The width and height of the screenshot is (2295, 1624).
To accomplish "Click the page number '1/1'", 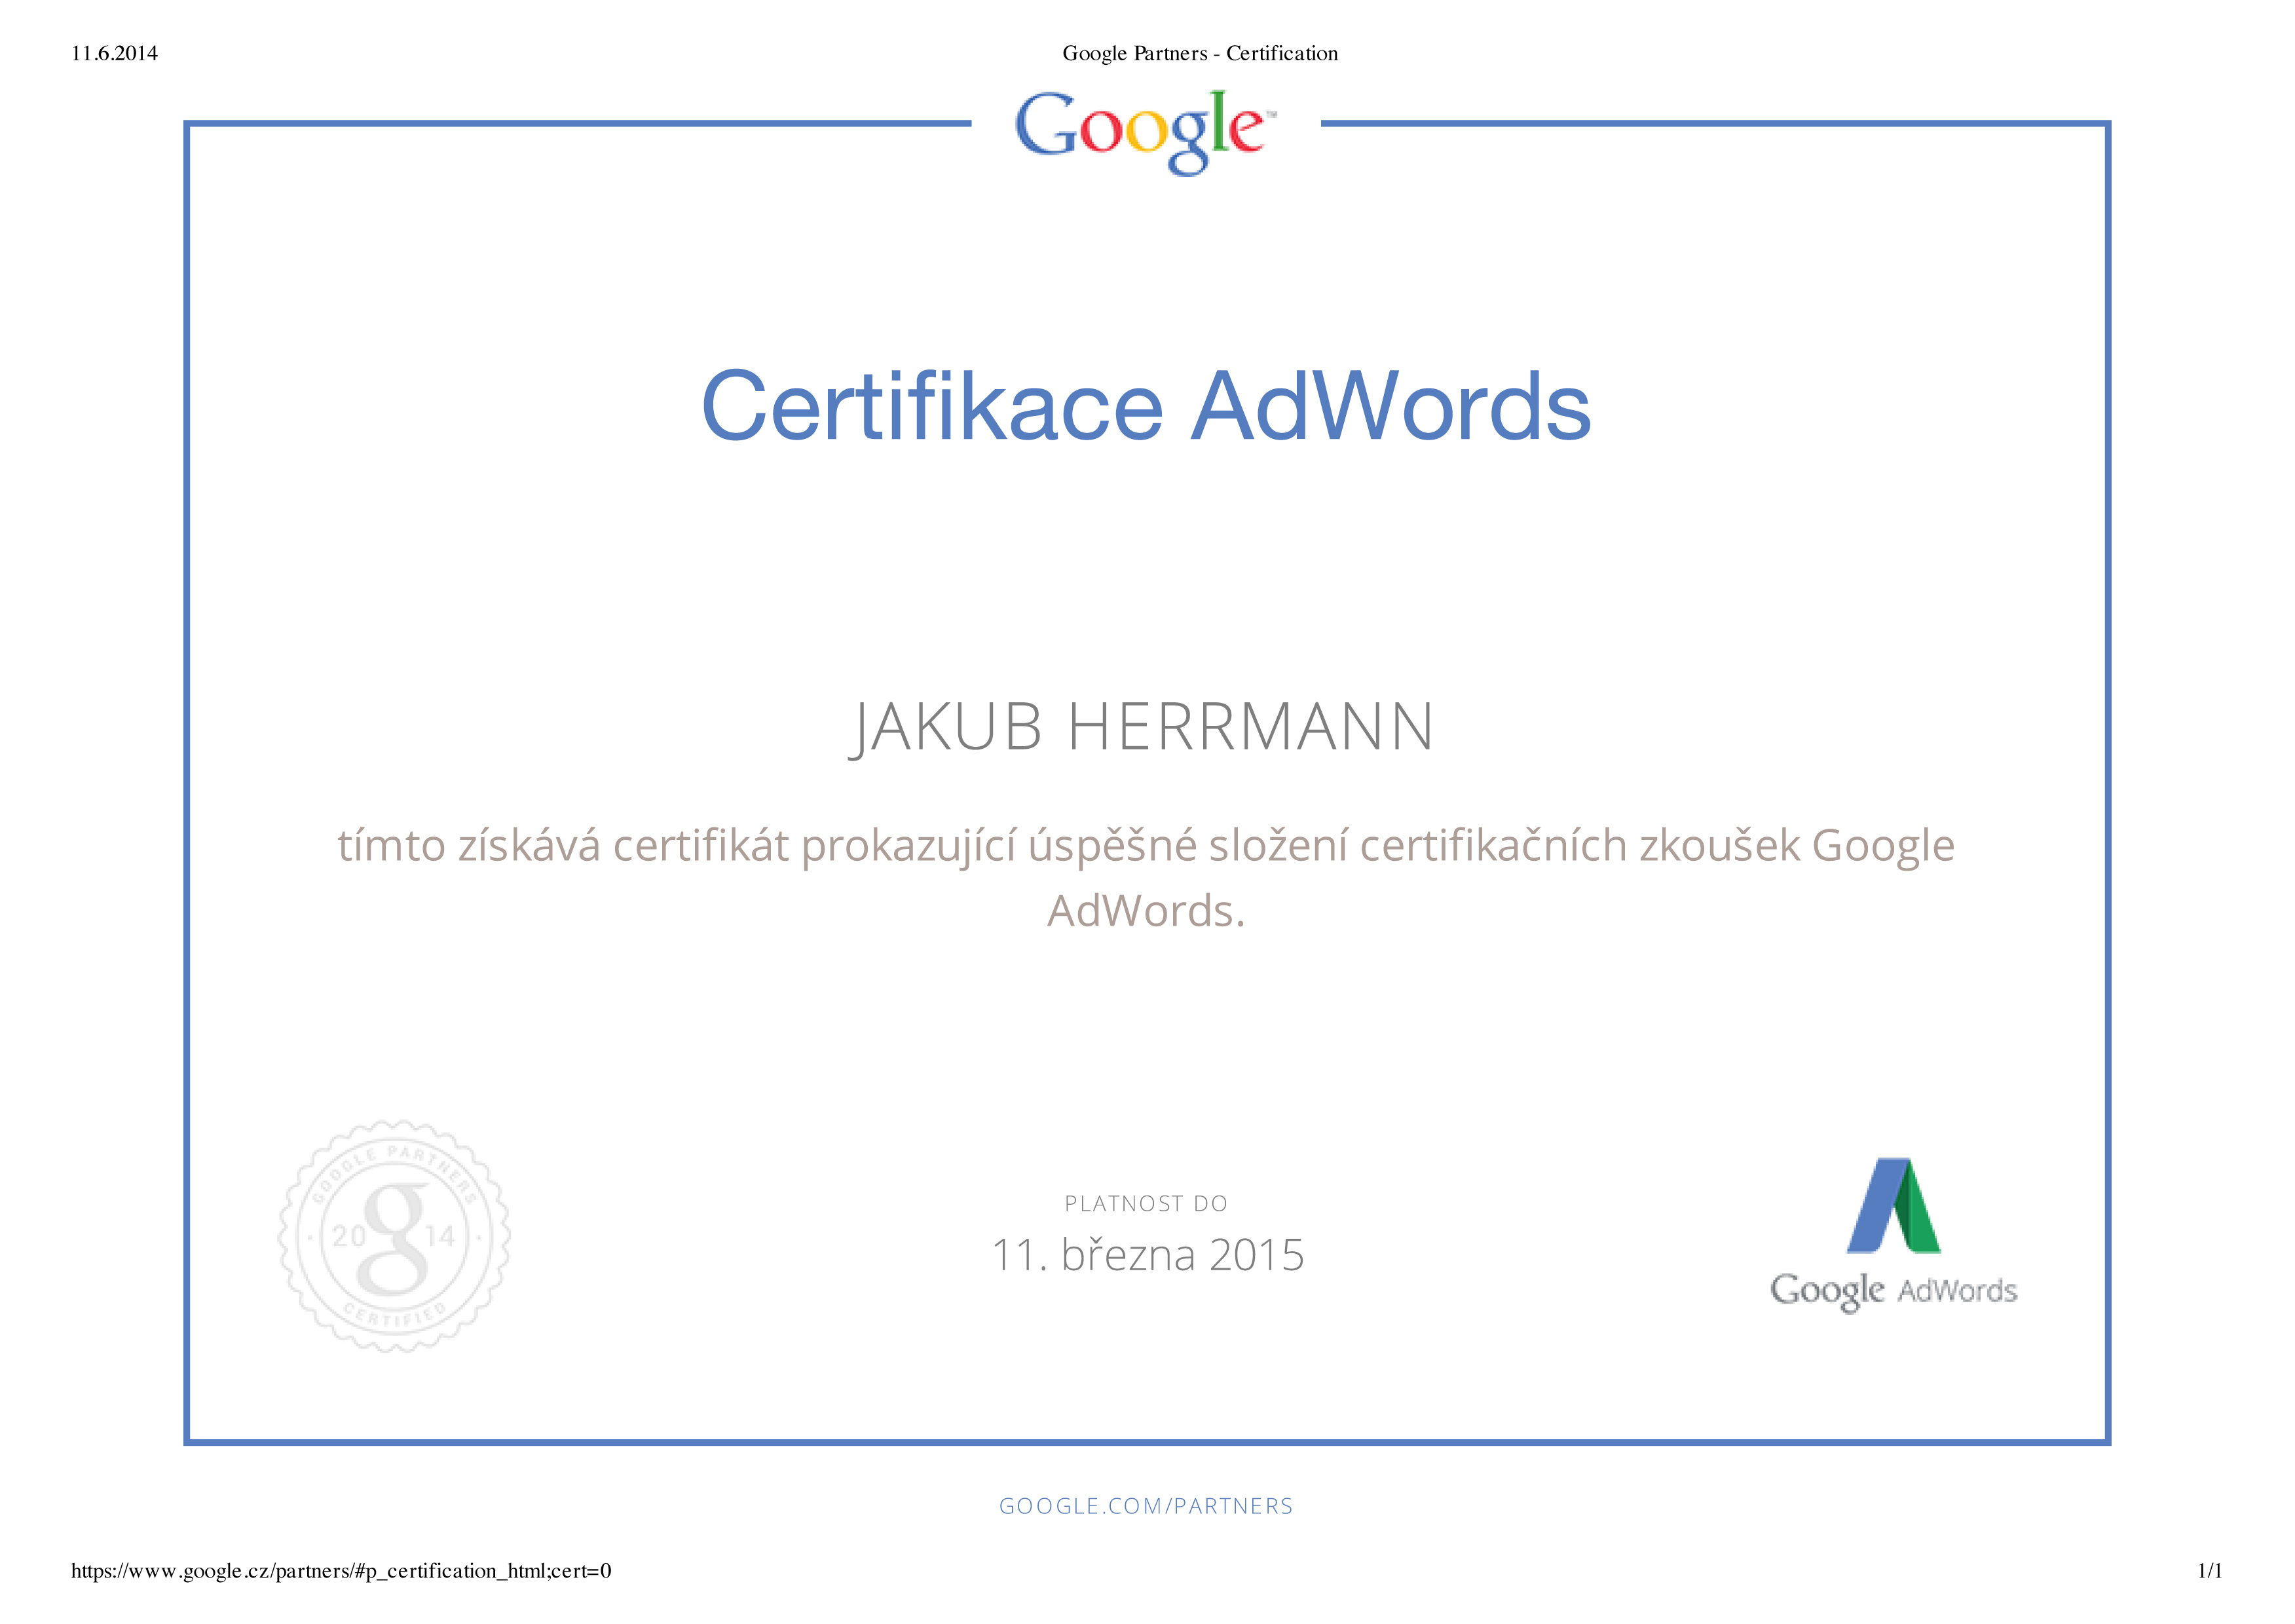I will 2210,1571.
